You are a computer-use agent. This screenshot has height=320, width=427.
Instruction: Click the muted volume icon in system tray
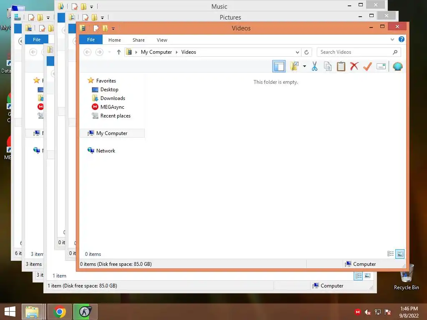[x=368, y=312]
